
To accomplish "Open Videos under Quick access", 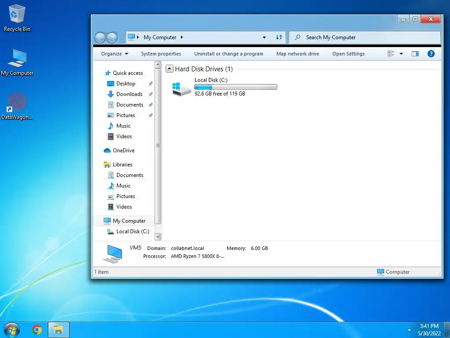I will tap(124, 136).
